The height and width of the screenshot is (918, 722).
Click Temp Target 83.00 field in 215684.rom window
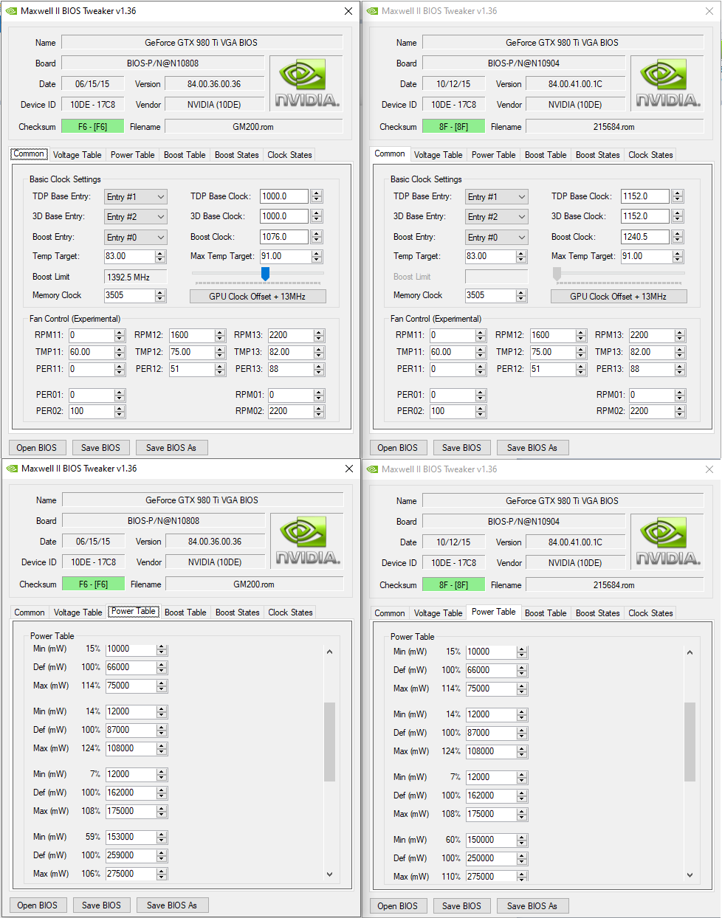(x=490, y=256)
